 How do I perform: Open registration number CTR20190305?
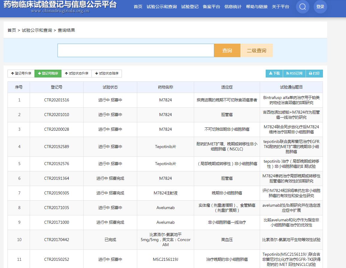(57, 193)
